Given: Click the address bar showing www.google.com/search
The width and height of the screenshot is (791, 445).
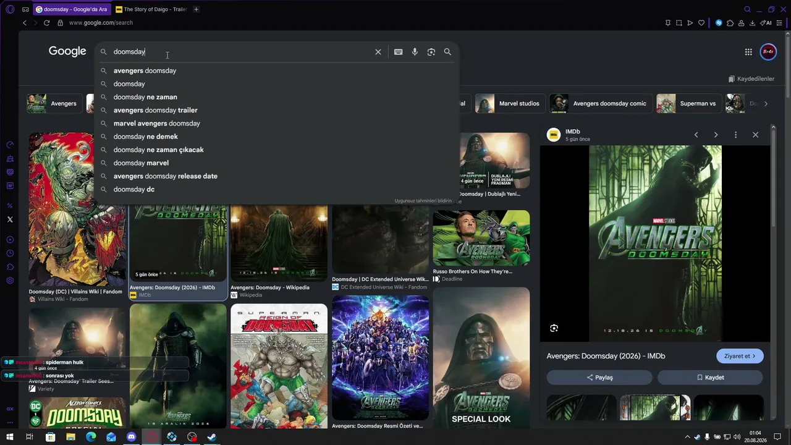Looking at the screenshot, I should 101,23.
